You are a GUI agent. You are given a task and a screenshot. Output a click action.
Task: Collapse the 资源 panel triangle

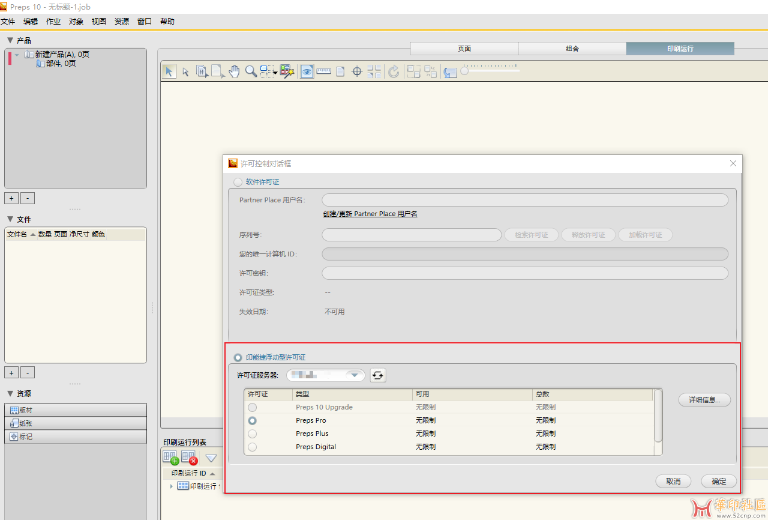click(10, 393)
